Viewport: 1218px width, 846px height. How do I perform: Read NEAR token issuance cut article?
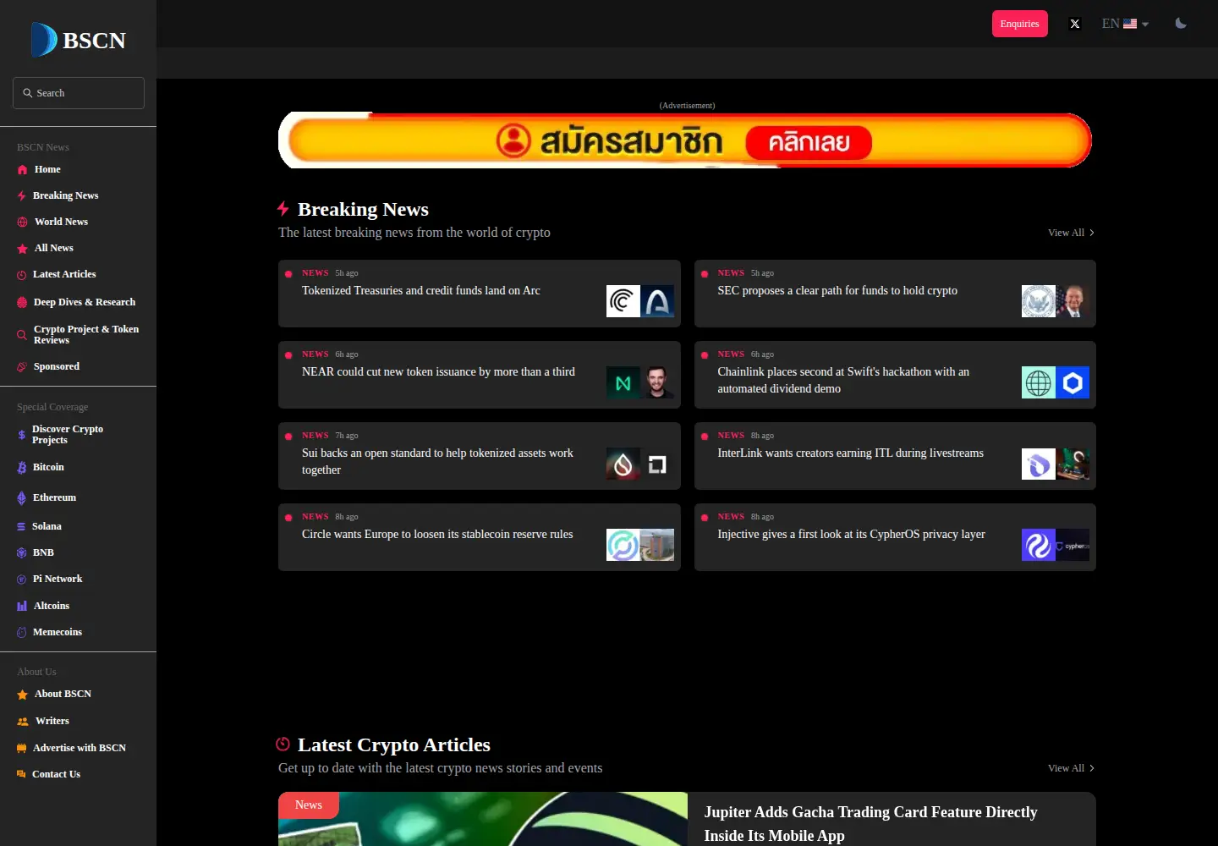click(480, 375)
